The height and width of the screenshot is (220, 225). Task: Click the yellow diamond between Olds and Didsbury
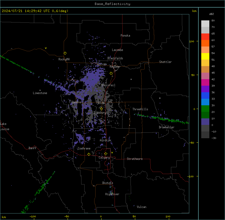[101, 109]
